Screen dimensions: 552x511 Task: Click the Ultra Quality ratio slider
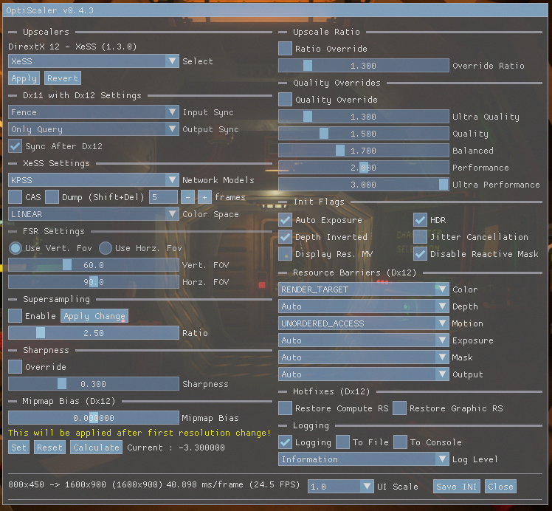(x=364, y=117)
